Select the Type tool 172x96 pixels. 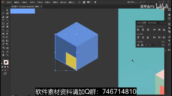(3, 20)
